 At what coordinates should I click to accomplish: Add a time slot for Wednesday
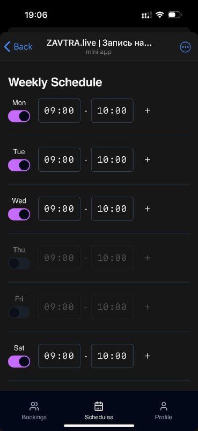[x=148, y=208]
